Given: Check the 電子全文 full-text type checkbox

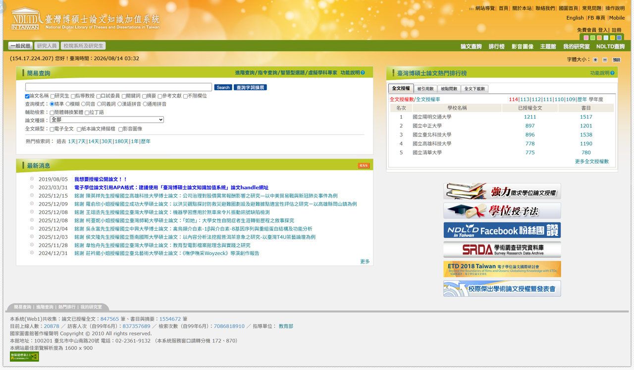Looking at the screenshot, I should coord(52,129).
